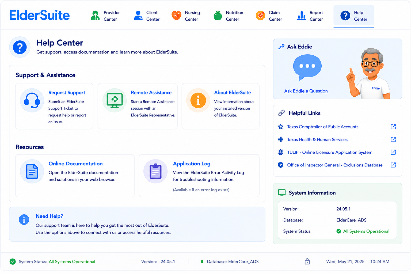Open the About ElderSuite link

pyautogui.click(x=233, y=93)
